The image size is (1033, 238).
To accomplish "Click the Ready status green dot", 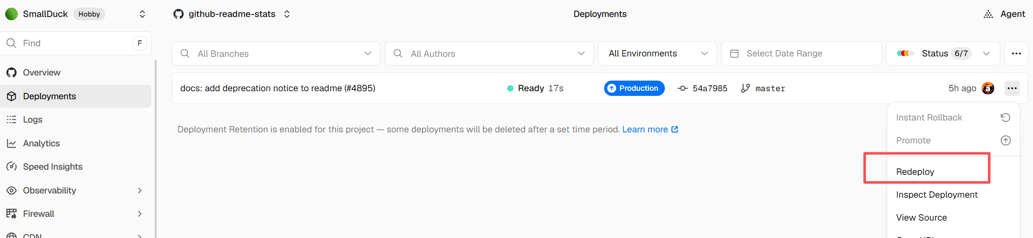I will (510, 88).
